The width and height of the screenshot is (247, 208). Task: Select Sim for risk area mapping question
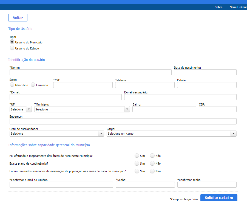(137, 156)
